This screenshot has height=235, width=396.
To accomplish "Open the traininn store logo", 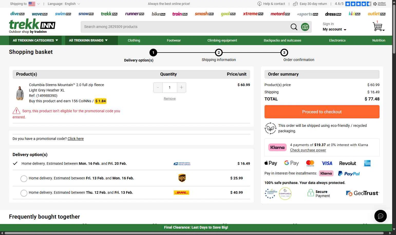I will click(180, 14).
